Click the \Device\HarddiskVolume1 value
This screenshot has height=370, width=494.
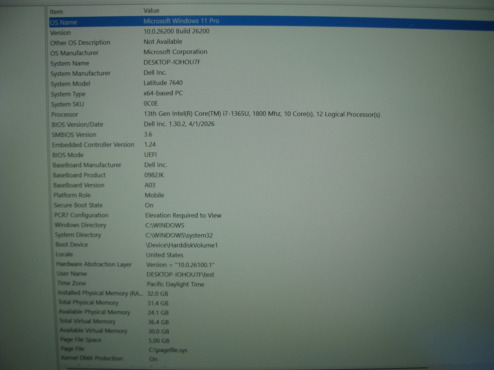coord(182,245)
